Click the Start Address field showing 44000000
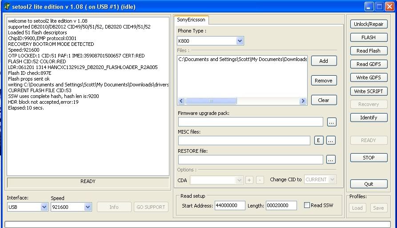This screenshot has height=228, width=397. (x=230, y=205)
